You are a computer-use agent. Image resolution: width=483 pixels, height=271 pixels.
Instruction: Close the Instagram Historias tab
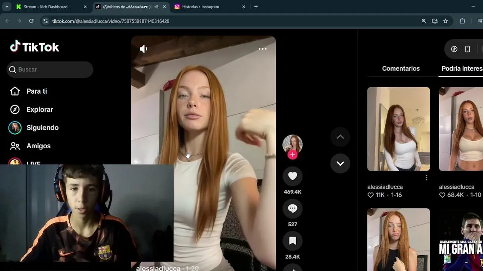[244, 7]
